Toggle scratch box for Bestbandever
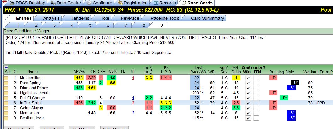The height and width of the screenshot is (129, 333). pyautogui.click(x=6, y=118)
